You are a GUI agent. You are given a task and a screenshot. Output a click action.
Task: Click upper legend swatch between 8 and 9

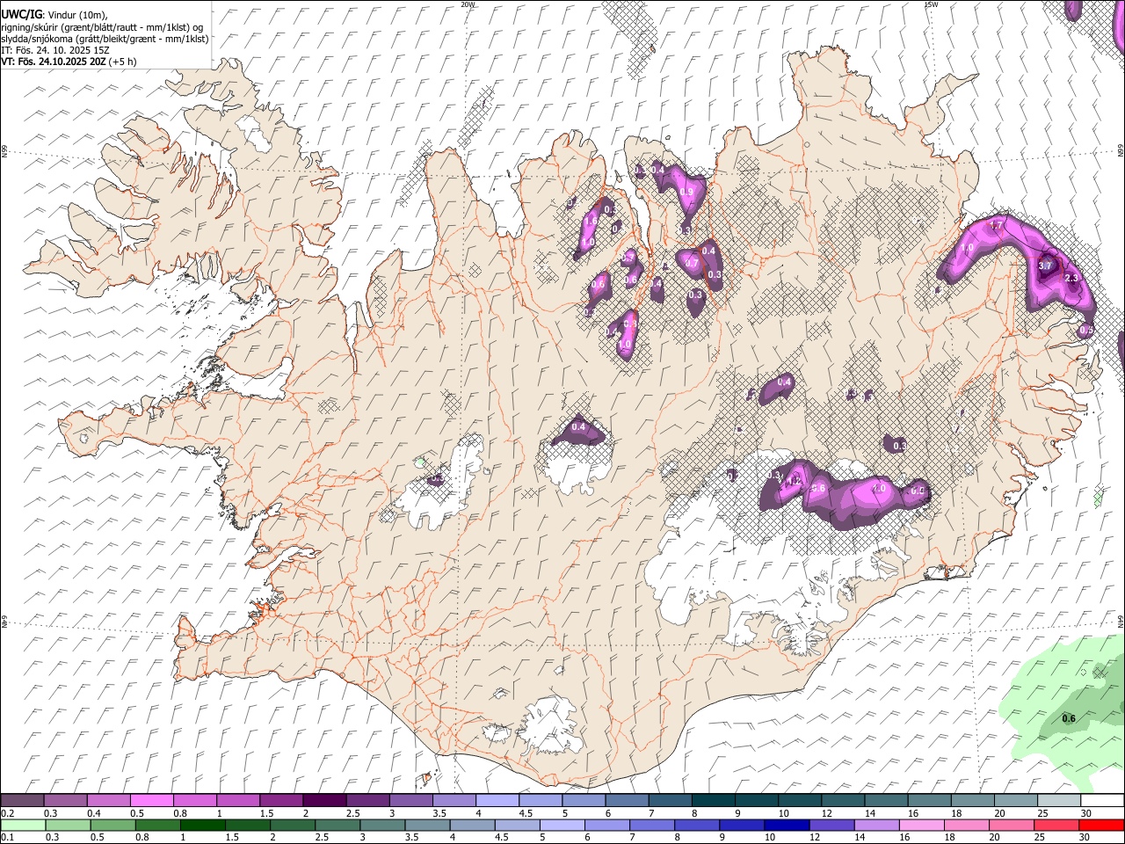point(712,800)
